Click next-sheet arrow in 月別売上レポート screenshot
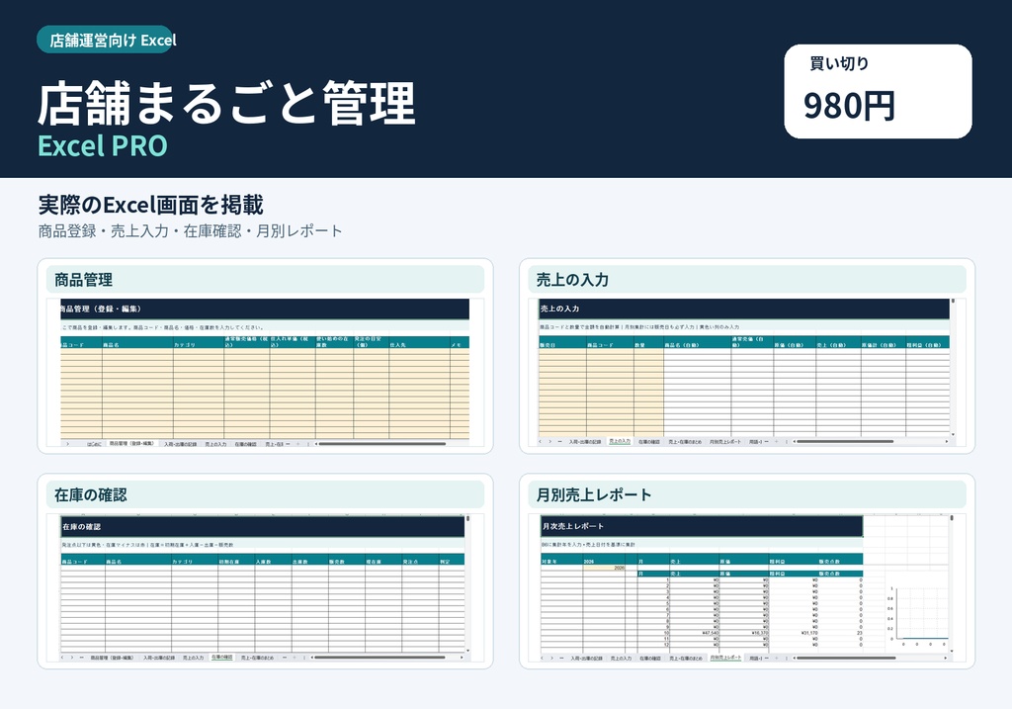Viewport: 1012px width, 709px height. (x=551, y=658)
